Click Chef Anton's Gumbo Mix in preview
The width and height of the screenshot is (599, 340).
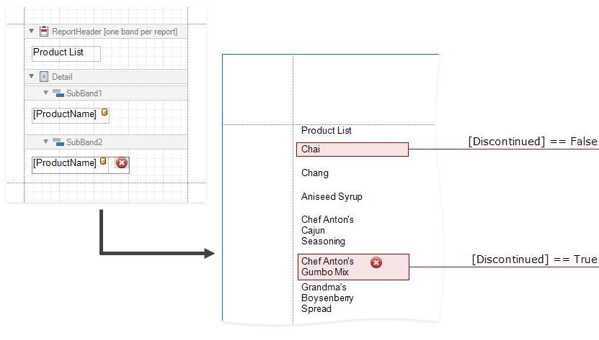click(x=327, y=267)
